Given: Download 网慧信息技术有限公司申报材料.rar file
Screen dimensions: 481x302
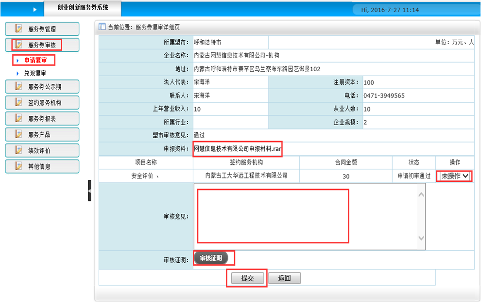Looking at the screenshot, I should coord(238,149).
